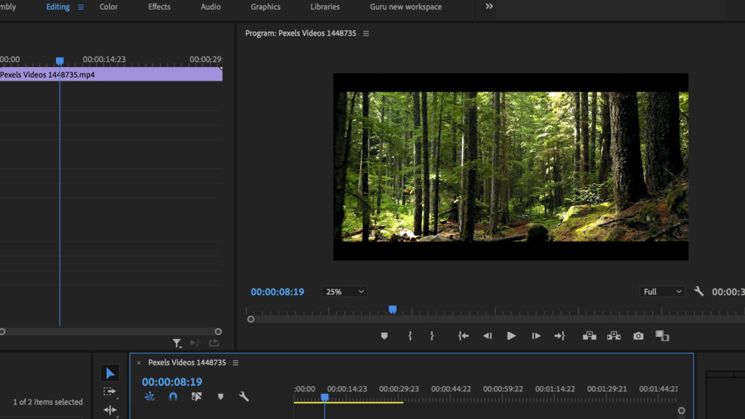Click the Lift icon below the Program Monitor
745x419 pixels.
click(589, 335)
